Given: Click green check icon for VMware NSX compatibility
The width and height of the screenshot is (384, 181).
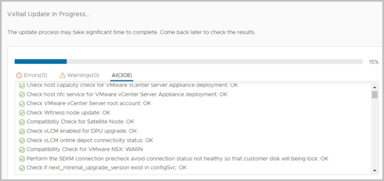Looking at the screenshot, I should pyautogui.click(x=22, y=150).
